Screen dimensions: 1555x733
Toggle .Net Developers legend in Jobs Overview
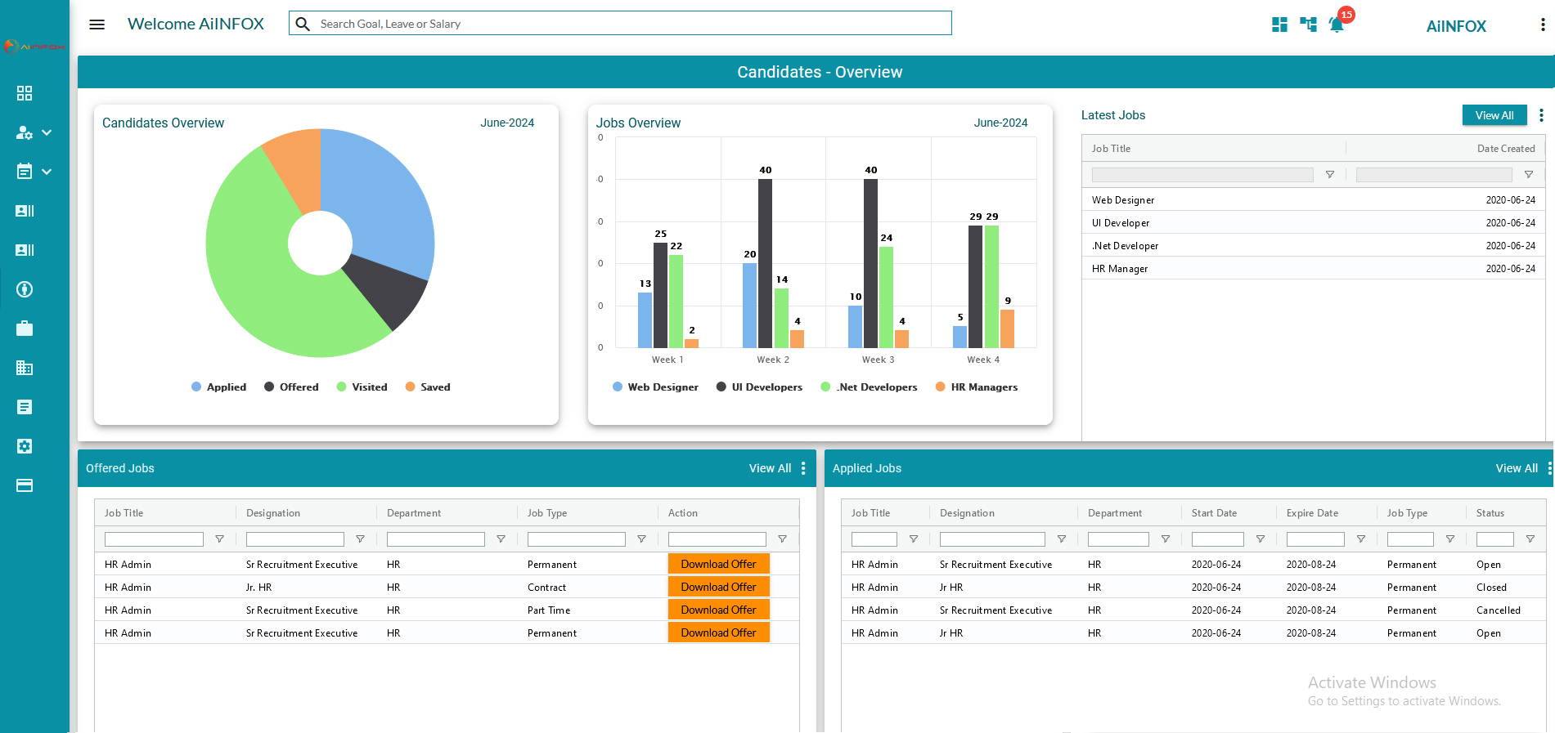(x=869, y=387)
